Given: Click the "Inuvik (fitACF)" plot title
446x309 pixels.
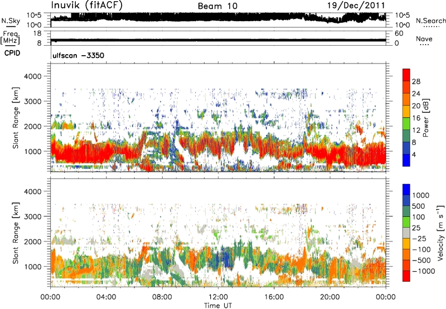Looking at the screenshot, I should tap(87, 5).
